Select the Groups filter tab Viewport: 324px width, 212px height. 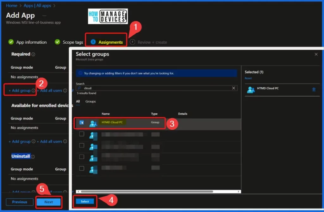pos(90,102)
